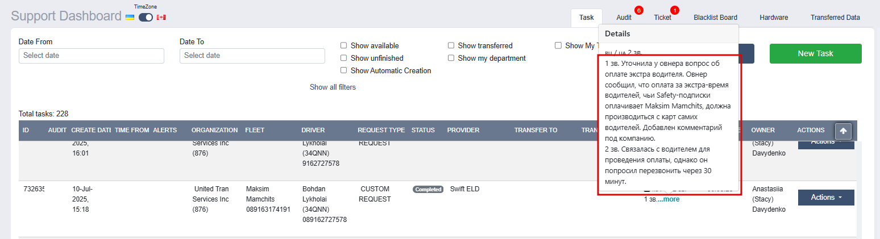Enable Show transferred checkbox
This screenshot has height=239, width=880.
coord(451,45)
